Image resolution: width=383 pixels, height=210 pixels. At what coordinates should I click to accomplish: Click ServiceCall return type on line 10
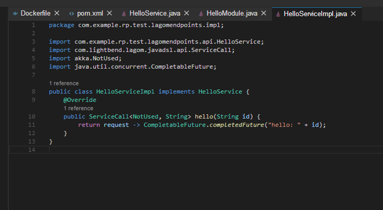click(x=109, y=117)
